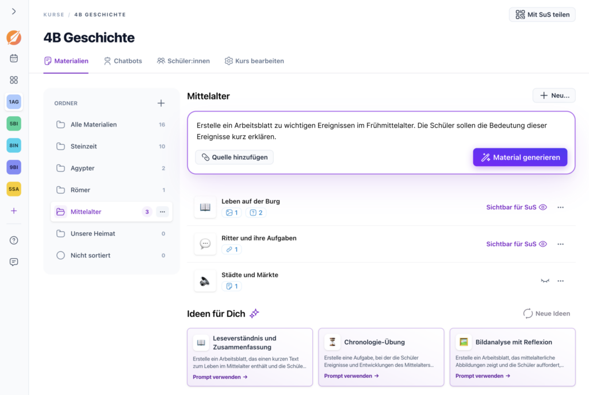589x395 pixels.
Task: Open the Unsere Heimat folder
Action: coord(111,233)
